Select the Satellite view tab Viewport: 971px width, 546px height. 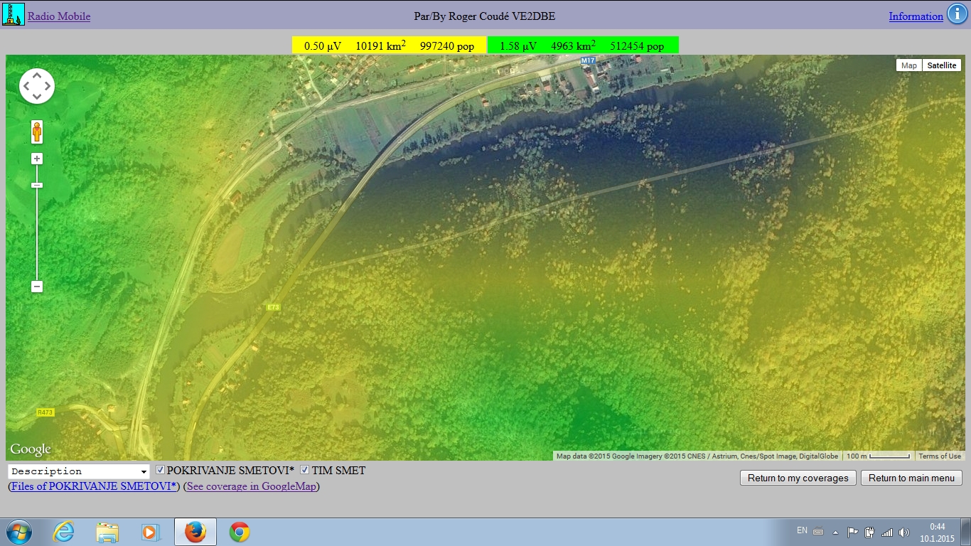942,65
